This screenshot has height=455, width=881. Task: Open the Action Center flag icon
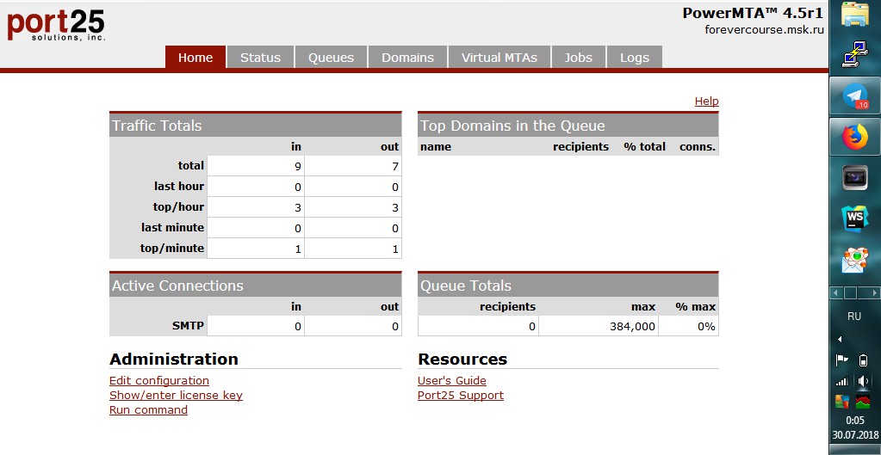[841, 360]
